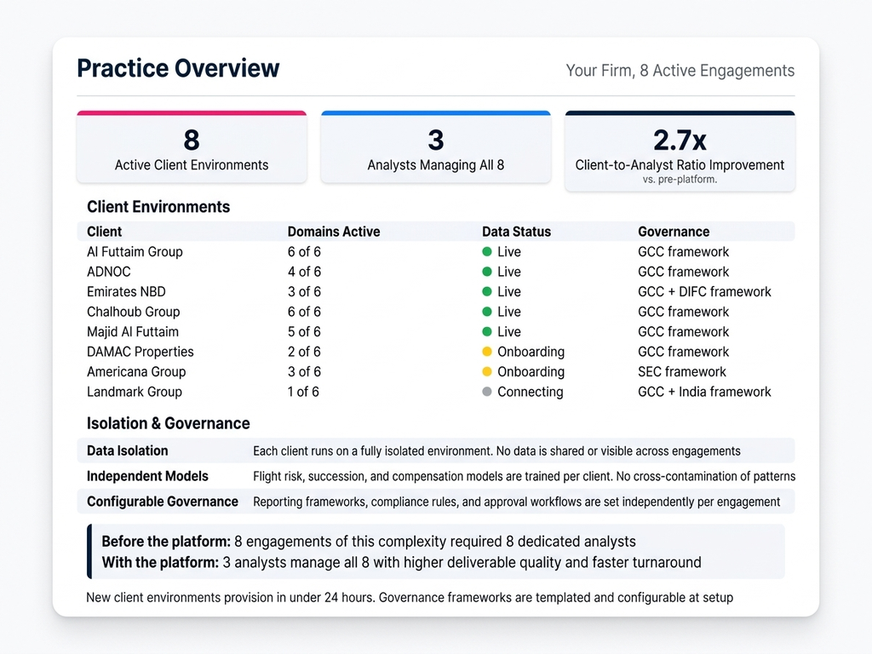Open the Active Client Environments card
Viewport: 872px width, 654px height.
click(192, 148)
